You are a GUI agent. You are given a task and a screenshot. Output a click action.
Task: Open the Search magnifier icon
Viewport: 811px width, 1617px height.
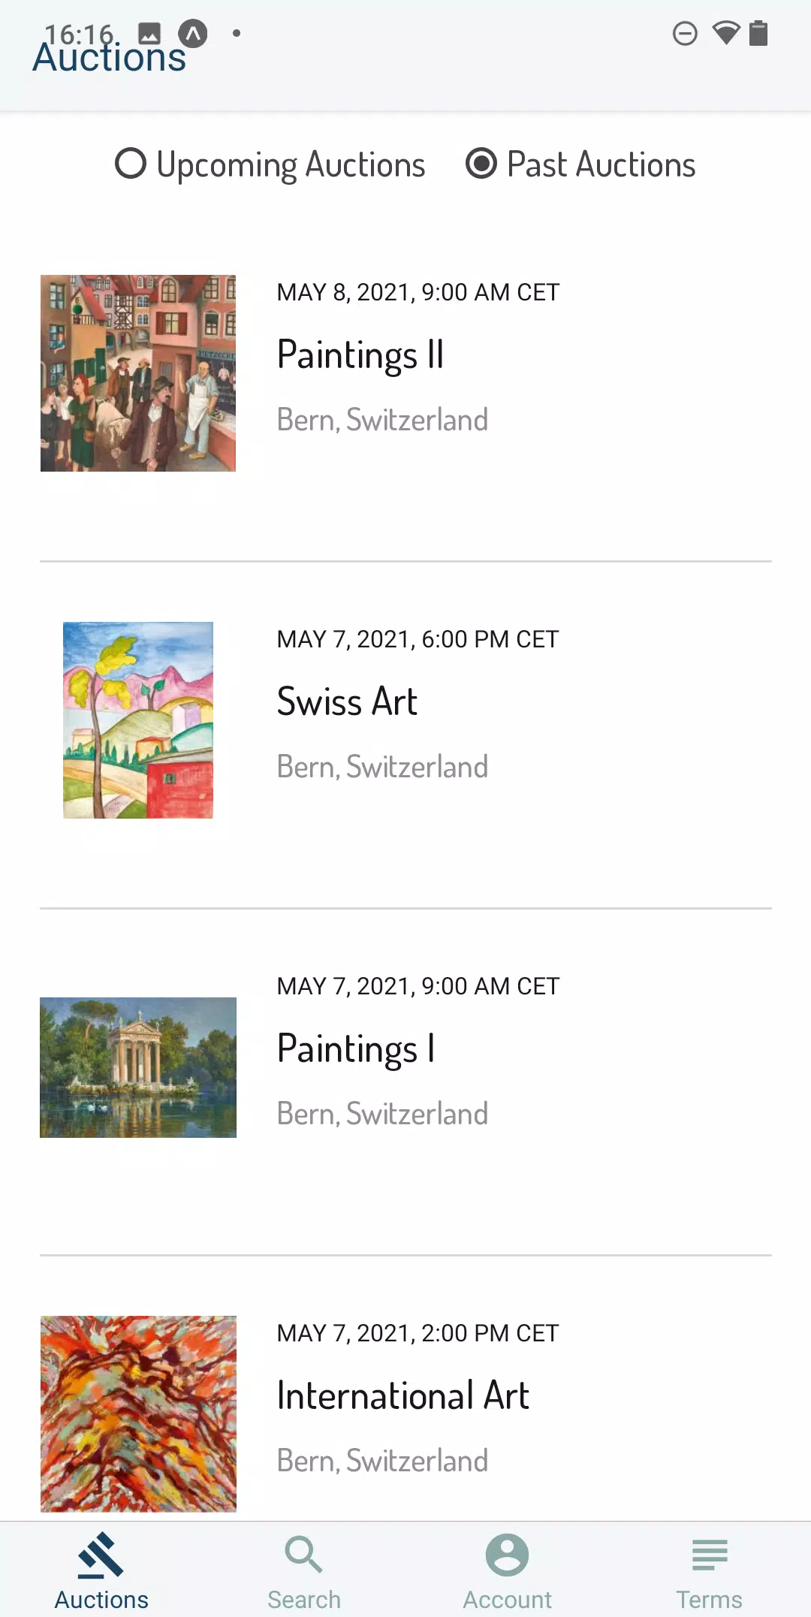pos(303,1555)
